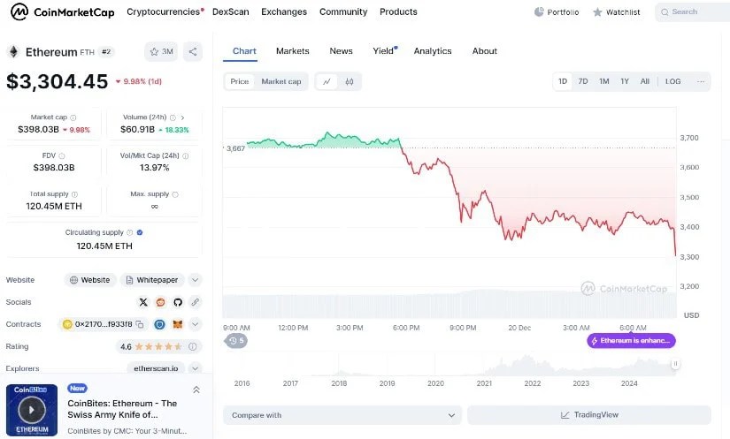Play the CoinBites Ethereum video

point(32,409)
